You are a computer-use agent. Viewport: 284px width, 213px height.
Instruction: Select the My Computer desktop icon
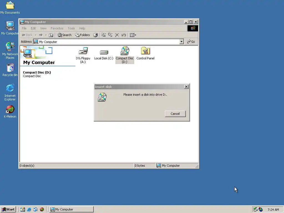pyautogui.click(x=10, y=28)
